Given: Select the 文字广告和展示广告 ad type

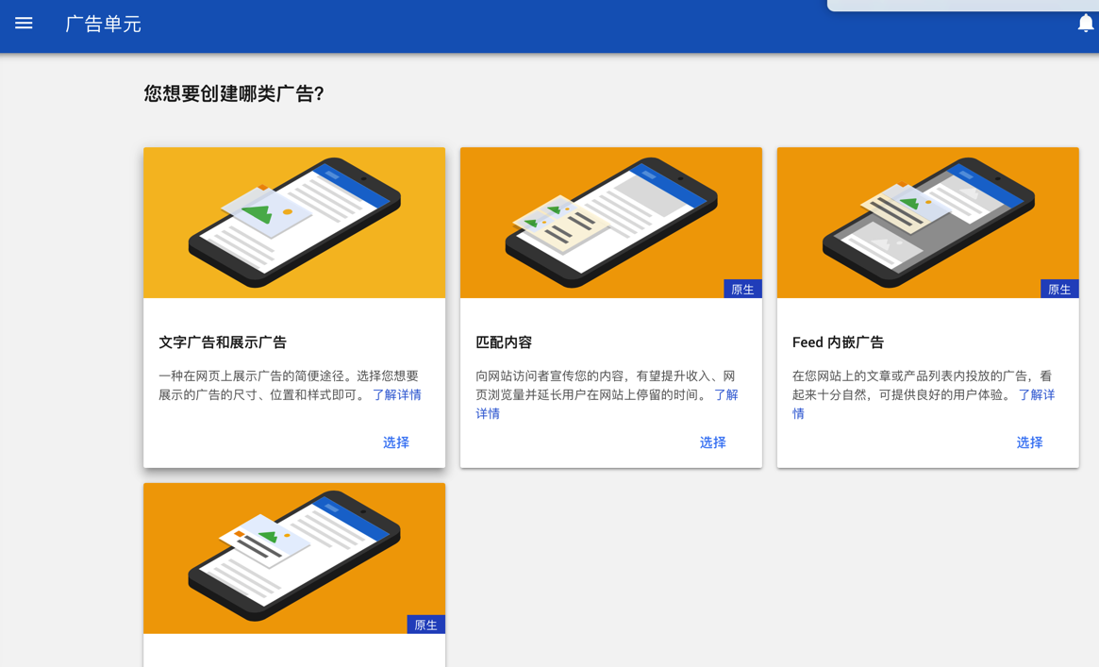Looking at the screenshot, I should [396, 442].
